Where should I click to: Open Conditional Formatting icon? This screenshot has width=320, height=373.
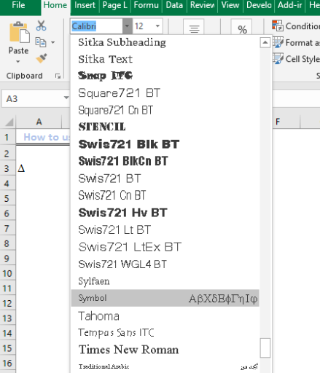[278, 25]
